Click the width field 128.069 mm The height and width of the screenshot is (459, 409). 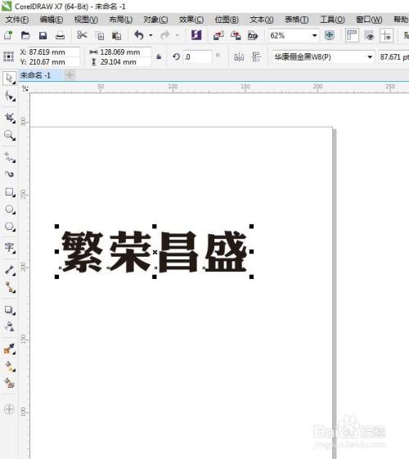(x=125, y=52)
